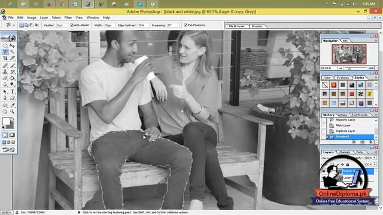Toggle the Anti-aliased checkbox
Image resolution: width=383 pixels, height=215 pixels.
(72, 25)
